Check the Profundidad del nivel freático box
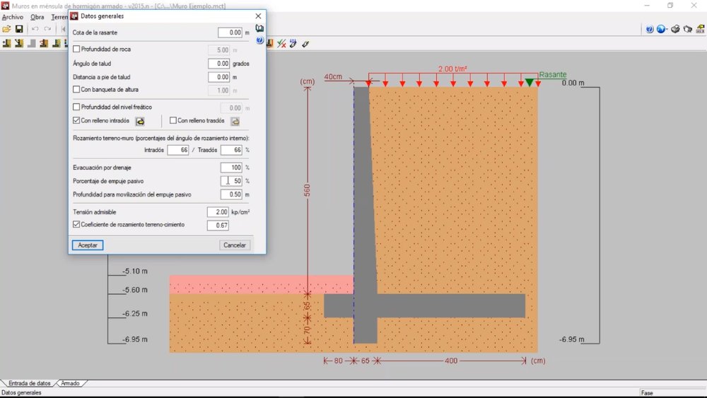Image resolution: width=707 pixels, height=398 pixels. (x=76, y=107)
